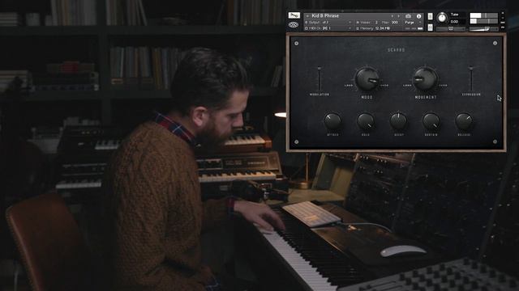This screenshot has height=291, width=519.
Task: Click the Sustain knob
Action: point(431,121)
